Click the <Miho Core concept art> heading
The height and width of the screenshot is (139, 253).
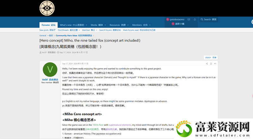coord(82,114)
